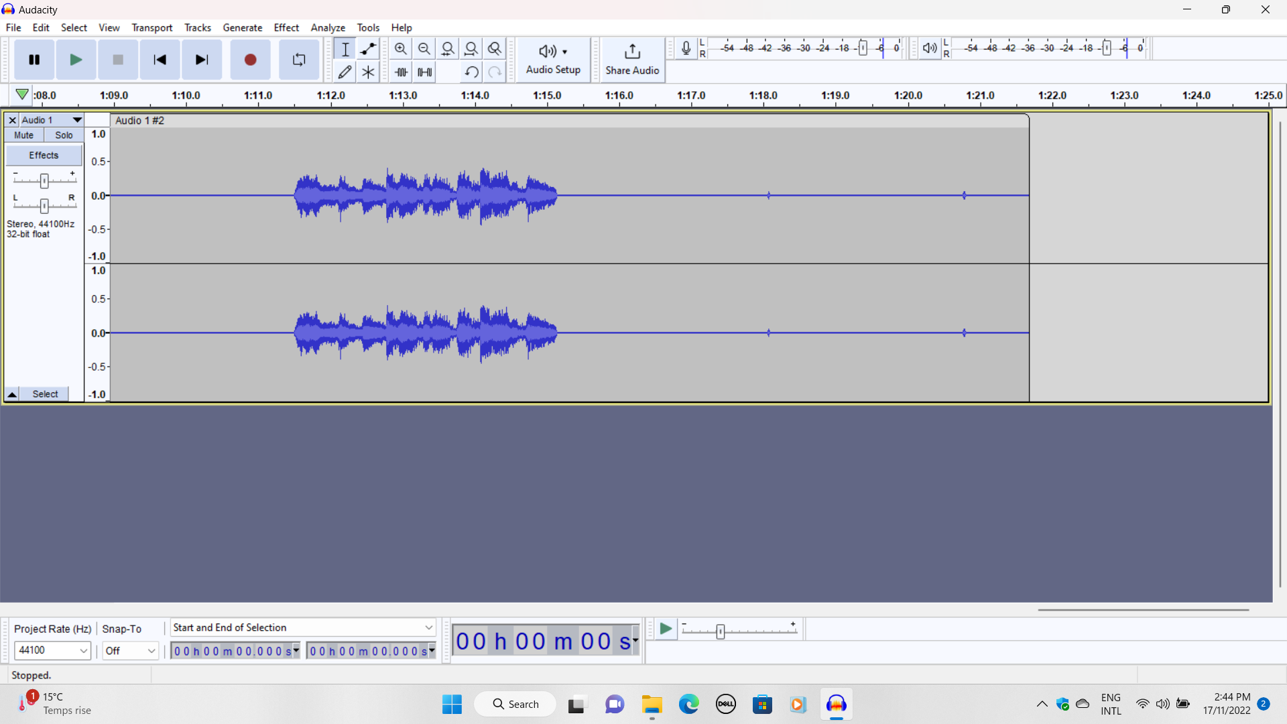Click the Undo icon

pos(471,72)
